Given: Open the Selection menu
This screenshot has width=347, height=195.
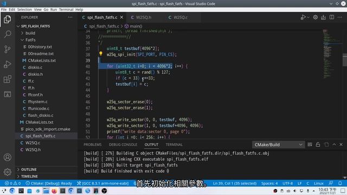Looking at the screenshot, I should 24,10.
